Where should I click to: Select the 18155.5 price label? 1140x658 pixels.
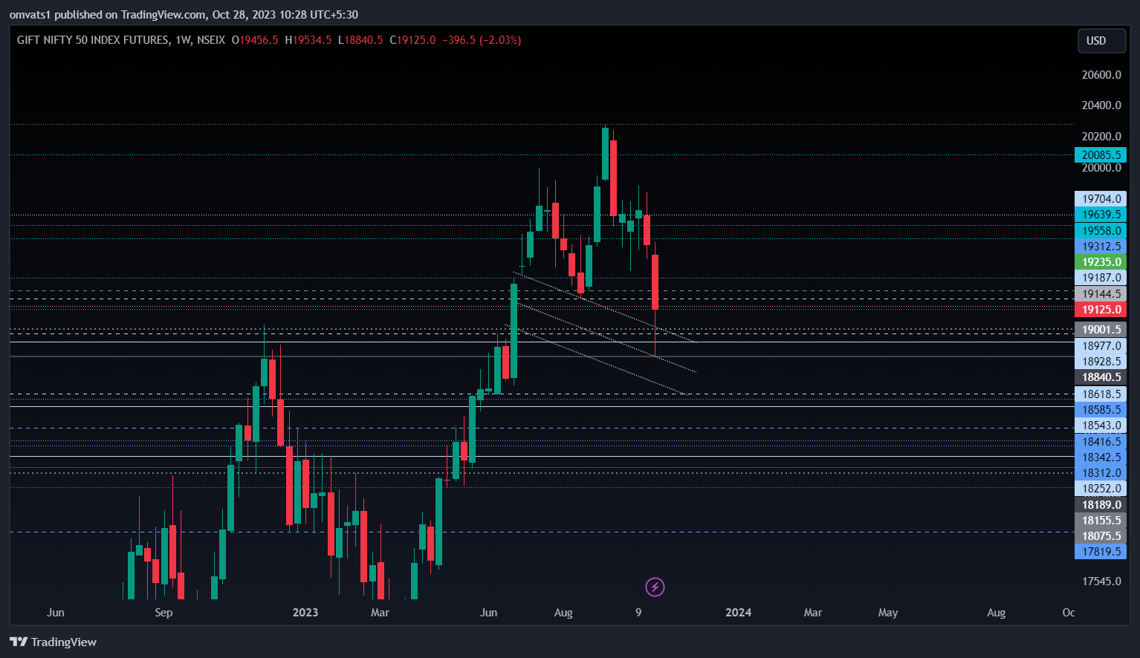coord(1101,521)
